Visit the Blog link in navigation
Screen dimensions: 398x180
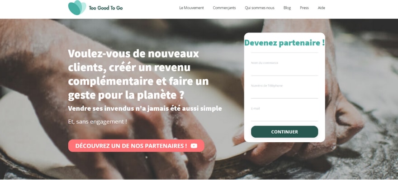pos(287,8)
